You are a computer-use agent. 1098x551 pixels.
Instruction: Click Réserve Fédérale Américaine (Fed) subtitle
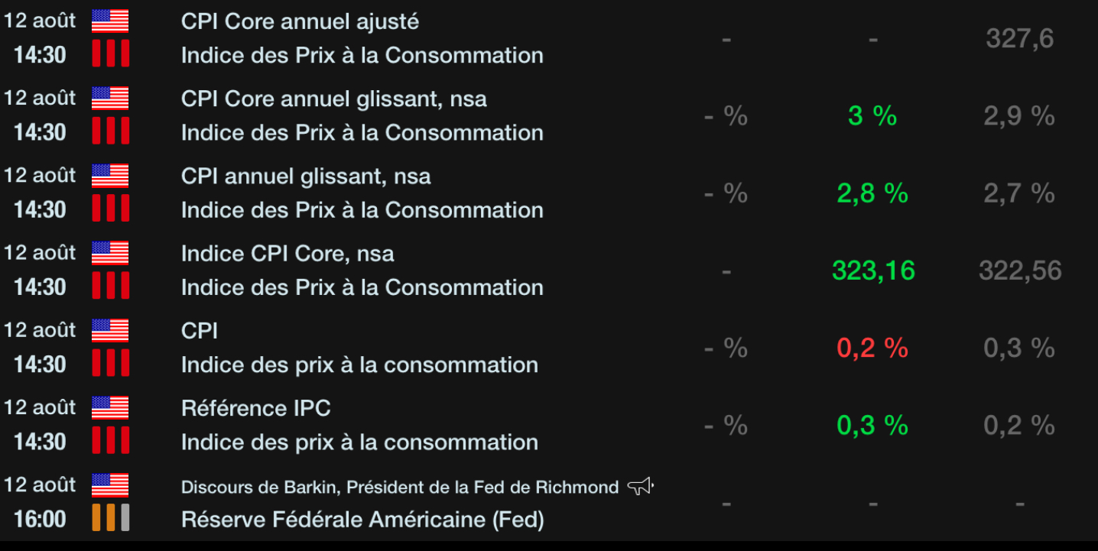pos(362,520)
